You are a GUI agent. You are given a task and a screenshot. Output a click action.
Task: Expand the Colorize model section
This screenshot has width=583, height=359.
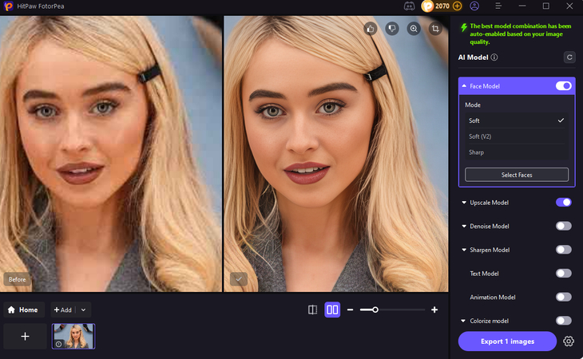[464, 321]
